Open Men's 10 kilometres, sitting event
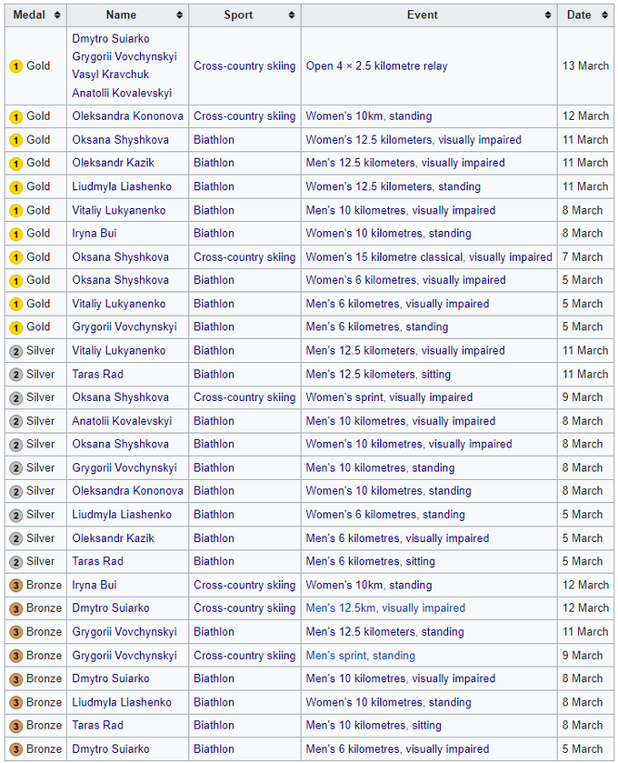Screen dimensions: 618x763 pyautogui.click(x=373, y=726)
